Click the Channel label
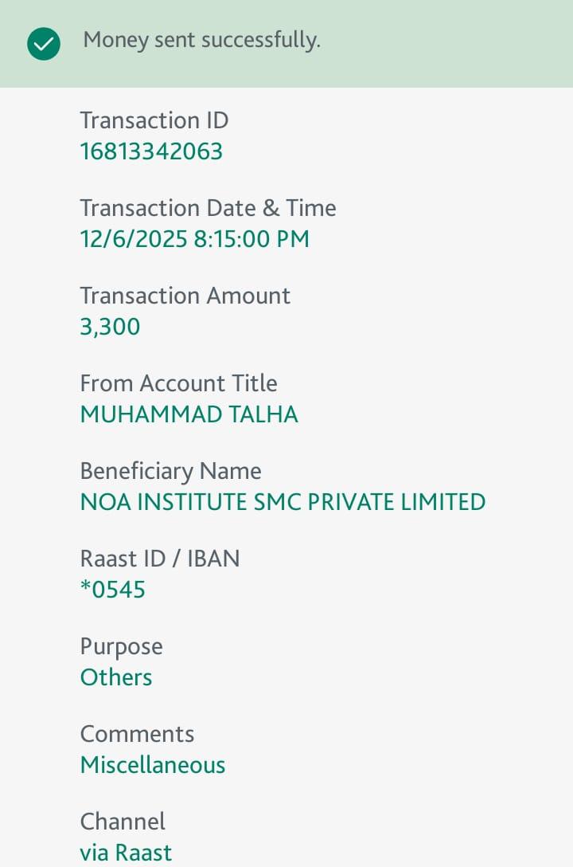This screenshot has width=573, height=867. (x=123, y=822)
